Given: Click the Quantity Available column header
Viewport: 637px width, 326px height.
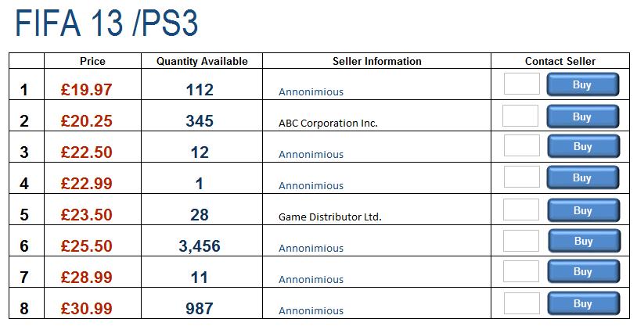Looking at the screenshot, I should coord(202,61).
